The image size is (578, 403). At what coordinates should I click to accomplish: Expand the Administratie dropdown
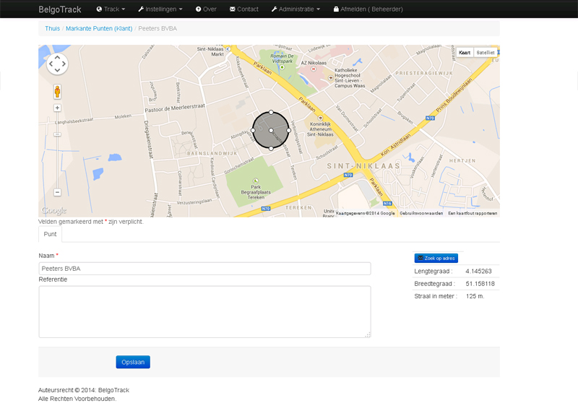click(x=296, y=9)
